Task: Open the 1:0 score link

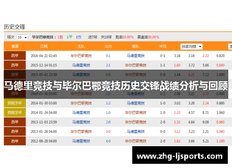Action: (108, 113)
